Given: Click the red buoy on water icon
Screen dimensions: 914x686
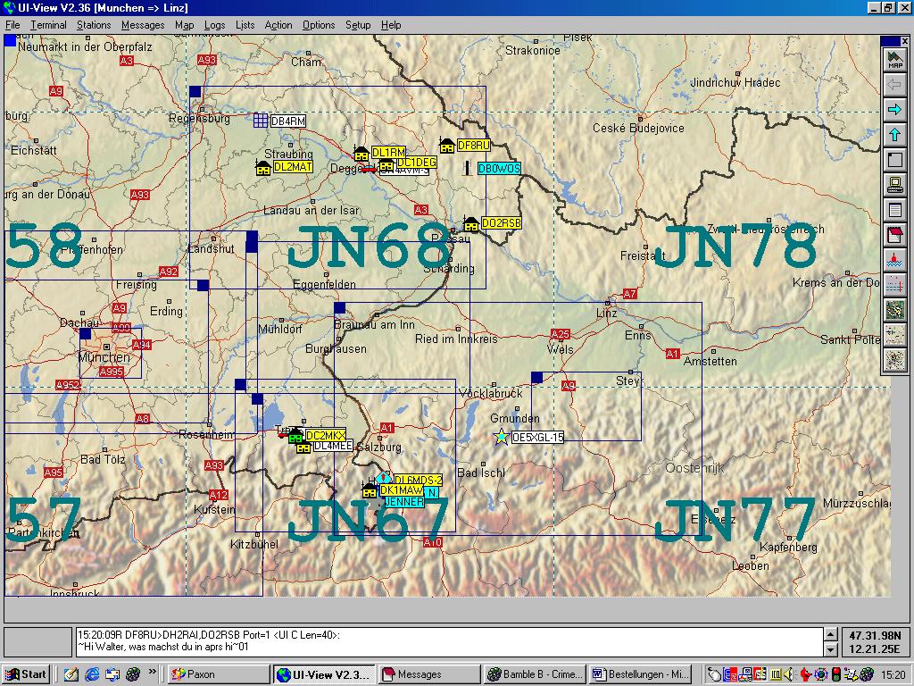Looking at the screenshot, I should pos(893,260).
